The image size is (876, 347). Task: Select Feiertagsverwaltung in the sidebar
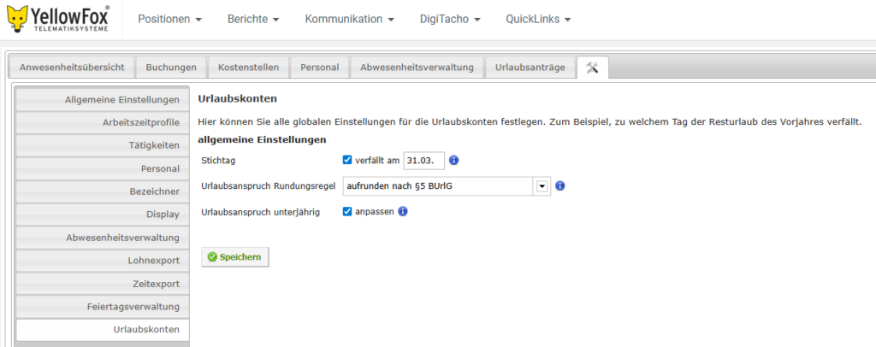pos(102,306)
